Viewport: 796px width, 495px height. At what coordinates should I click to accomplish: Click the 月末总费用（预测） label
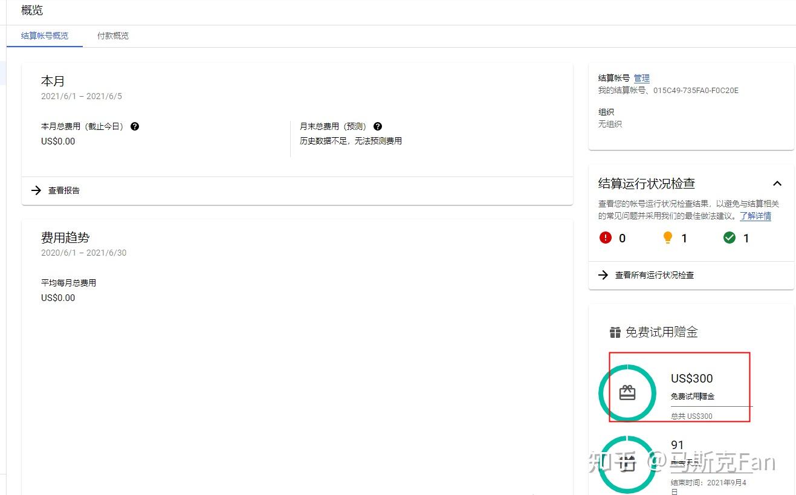(x=333, y=126)
